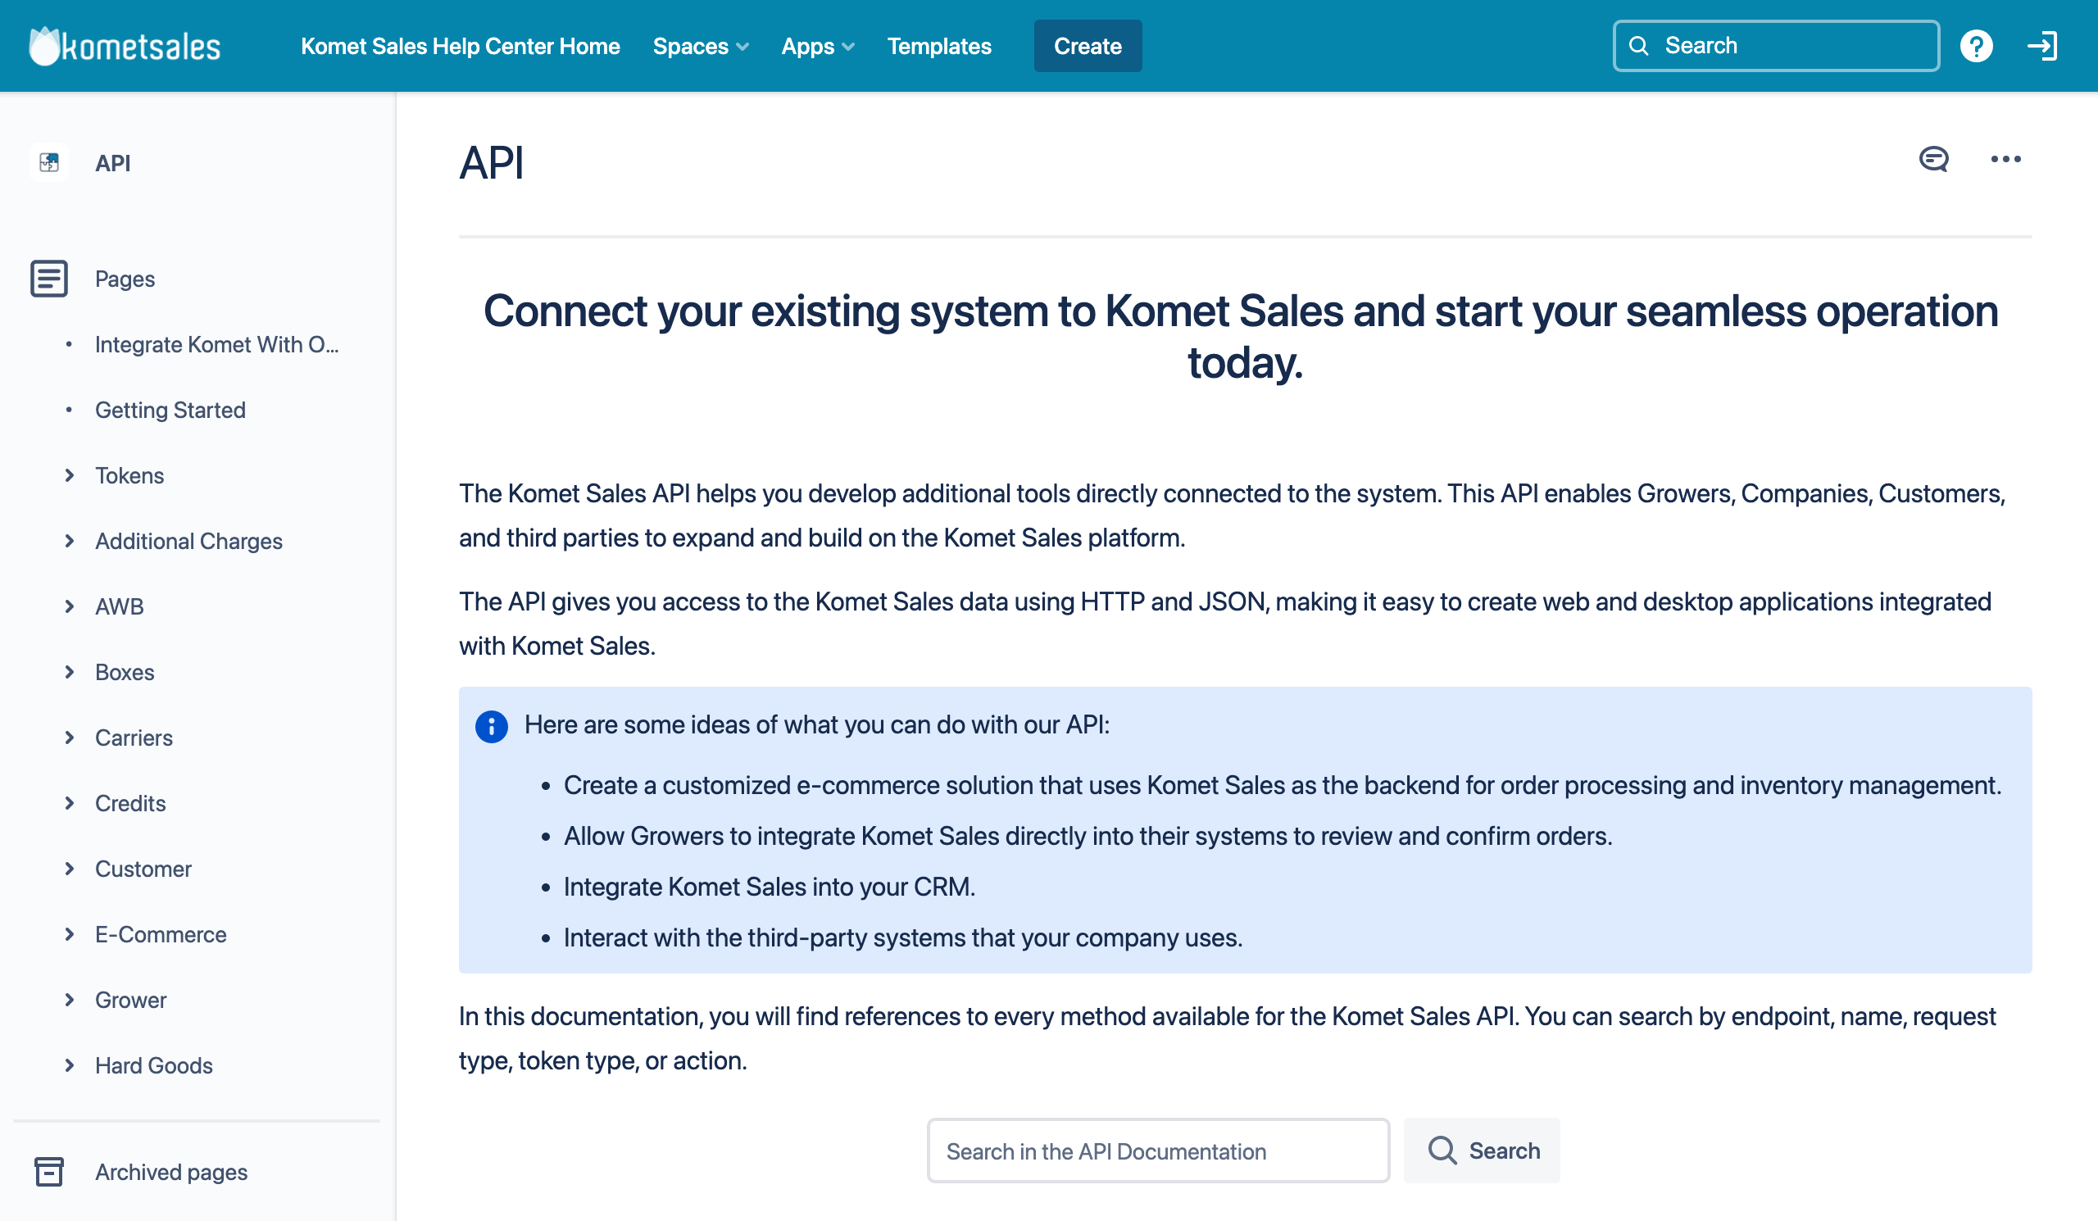This screenshot has height=1221, width=2098.
Task: Open the Boxes page link
Action: coord(124,672)
